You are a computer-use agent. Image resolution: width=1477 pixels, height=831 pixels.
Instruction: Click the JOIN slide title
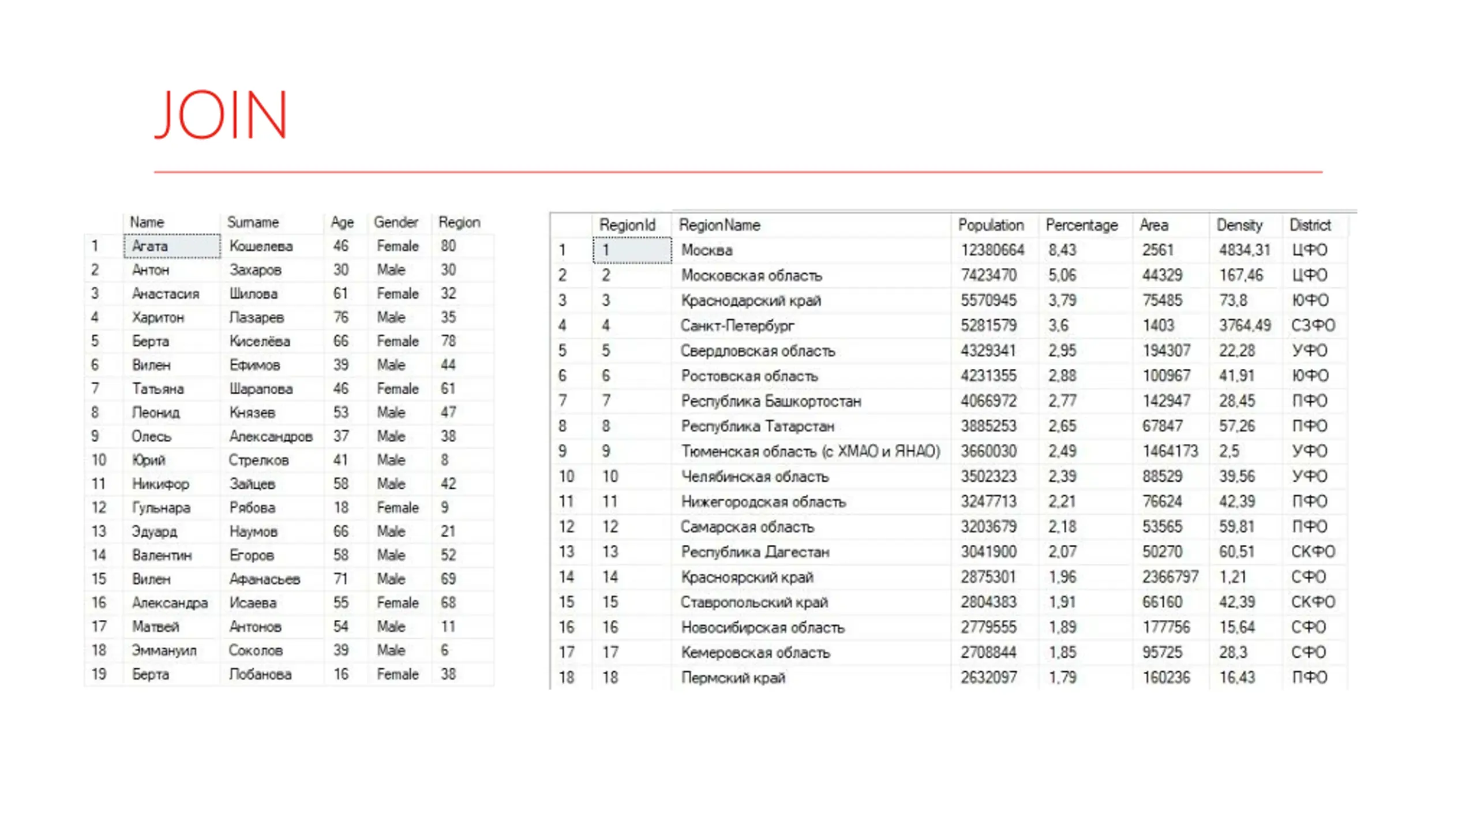(x=221, y=114)
